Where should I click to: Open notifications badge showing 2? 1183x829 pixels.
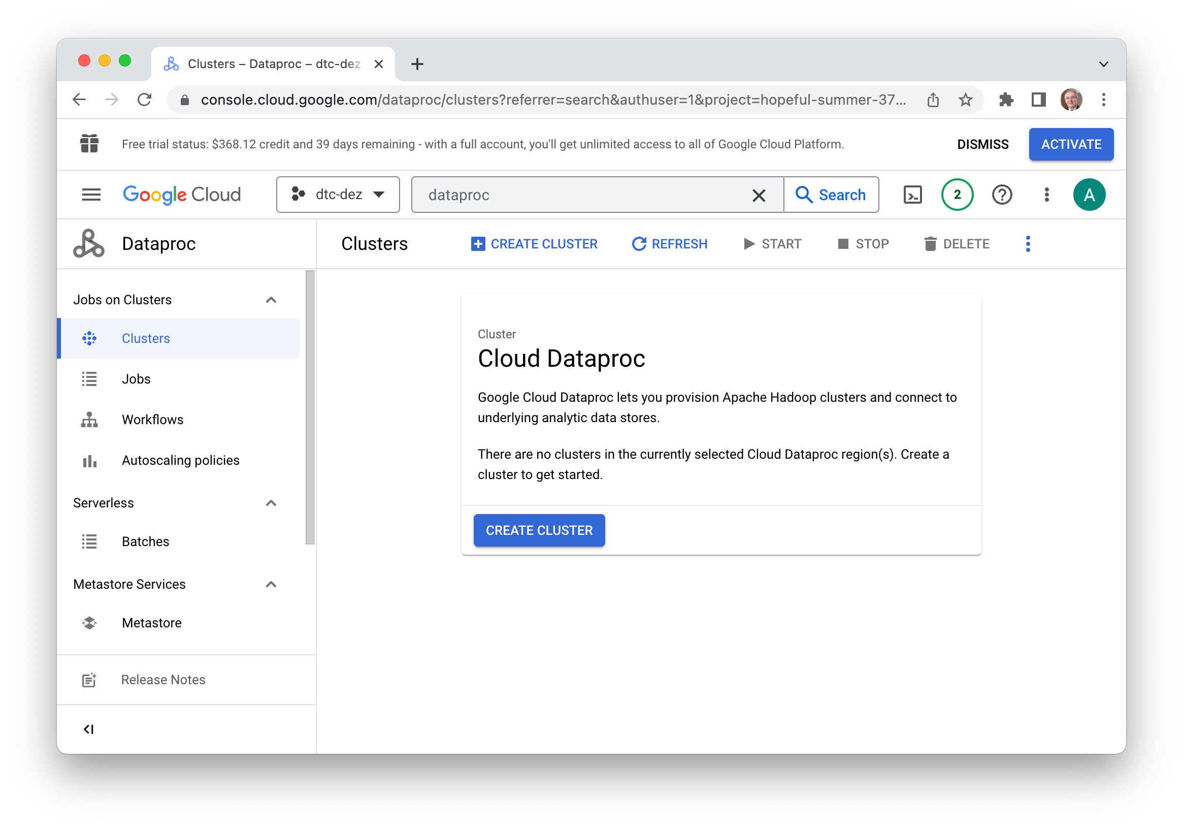click(x=957, y=195)
